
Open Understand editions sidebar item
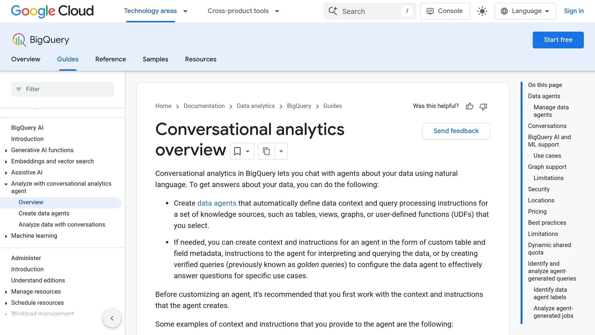click(x=38, y=280)
